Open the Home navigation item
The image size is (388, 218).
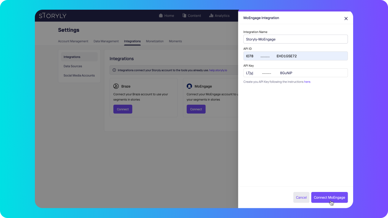click(166, 15)
